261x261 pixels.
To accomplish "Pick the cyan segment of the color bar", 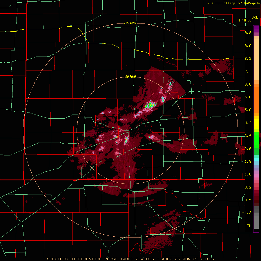I will (256, 159).
